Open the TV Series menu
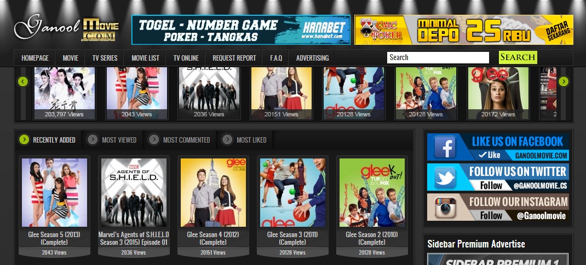This screenshot has height=265, width=586. [x=105, y=58]
